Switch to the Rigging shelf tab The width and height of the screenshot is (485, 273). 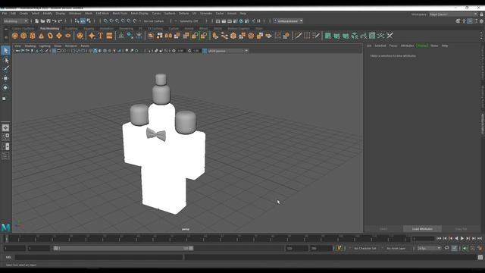89,29
